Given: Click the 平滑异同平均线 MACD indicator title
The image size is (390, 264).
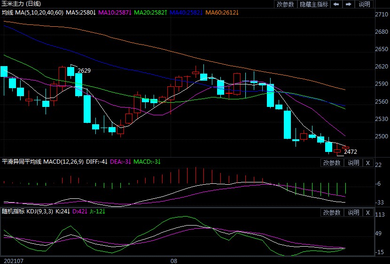Looking at the screenshot, I should [22, 162].
